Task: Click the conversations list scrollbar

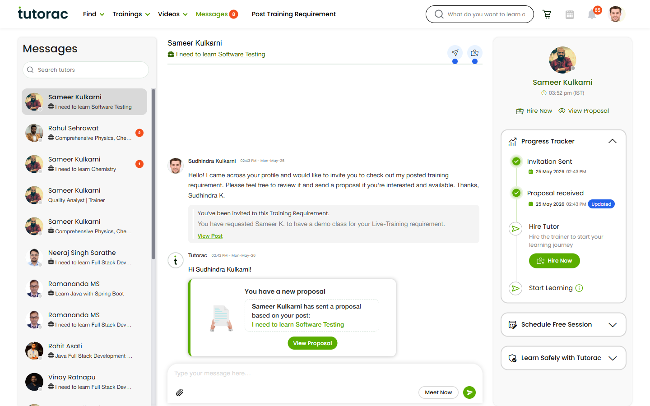Action: [153, 174]
